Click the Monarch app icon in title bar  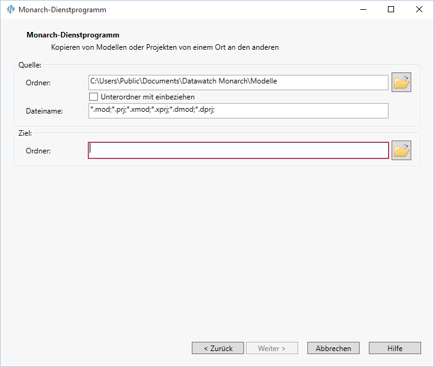[10, 10]
